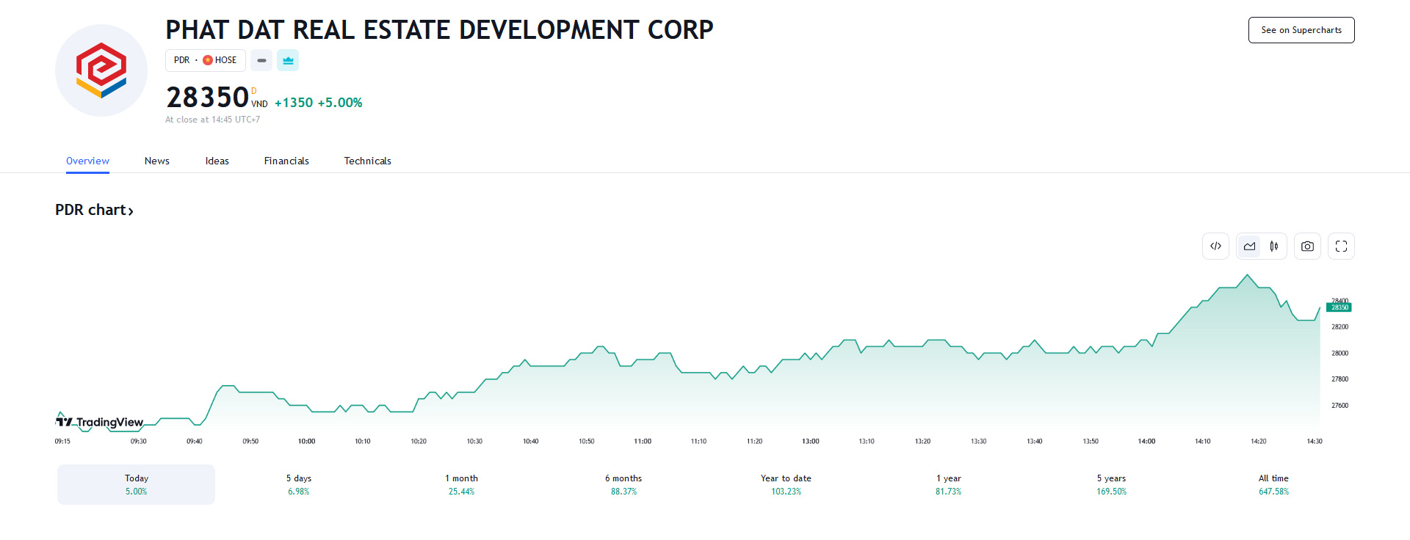Image resolution: width=1410 pixels, height=540 pixels.
Task: Select the 5 days time range
Action: pyautogui.click(x=299, y=484)
